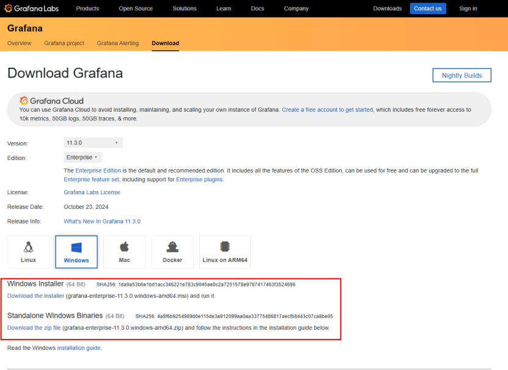The width and height of the screenshot is (508, 370).
Task: Click the Download Grafana heading
Action: click(65, 73)
